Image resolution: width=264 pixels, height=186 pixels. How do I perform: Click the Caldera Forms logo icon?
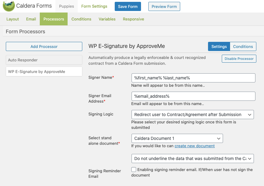pos(9,6)
